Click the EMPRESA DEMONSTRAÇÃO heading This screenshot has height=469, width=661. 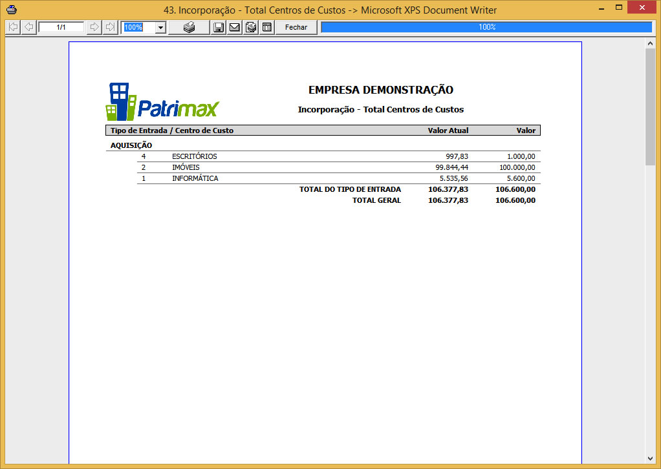(381, 90)
